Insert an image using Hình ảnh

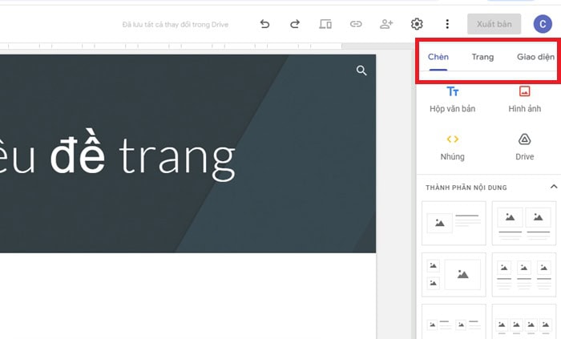click(524, 99)
